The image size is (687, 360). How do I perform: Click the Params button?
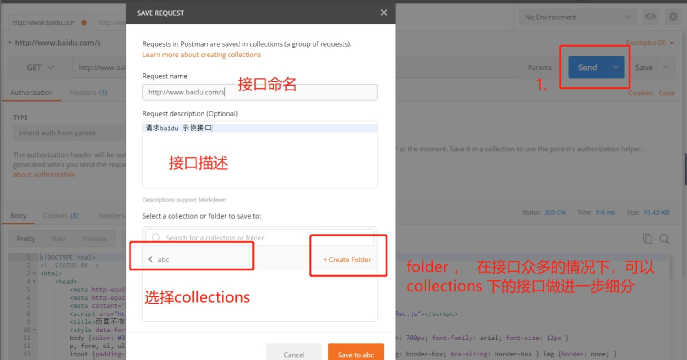click(x=539, y=68)
